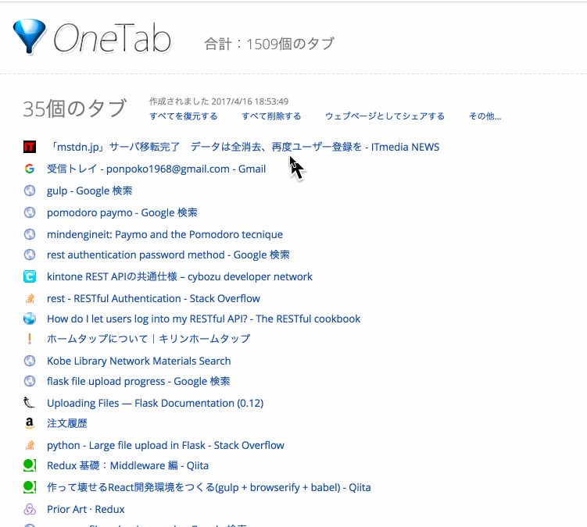Viewport: 587px width, 527px height.
Task: Click globe favicon beside Kobe Library entry
Action: 30,361
